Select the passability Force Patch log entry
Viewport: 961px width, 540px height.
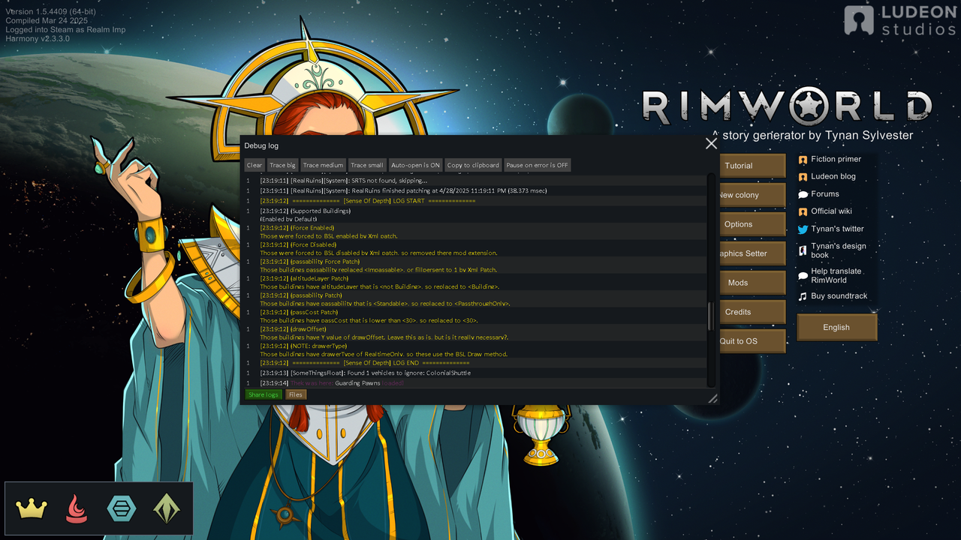pyautogui.click(x=476, y=265)
